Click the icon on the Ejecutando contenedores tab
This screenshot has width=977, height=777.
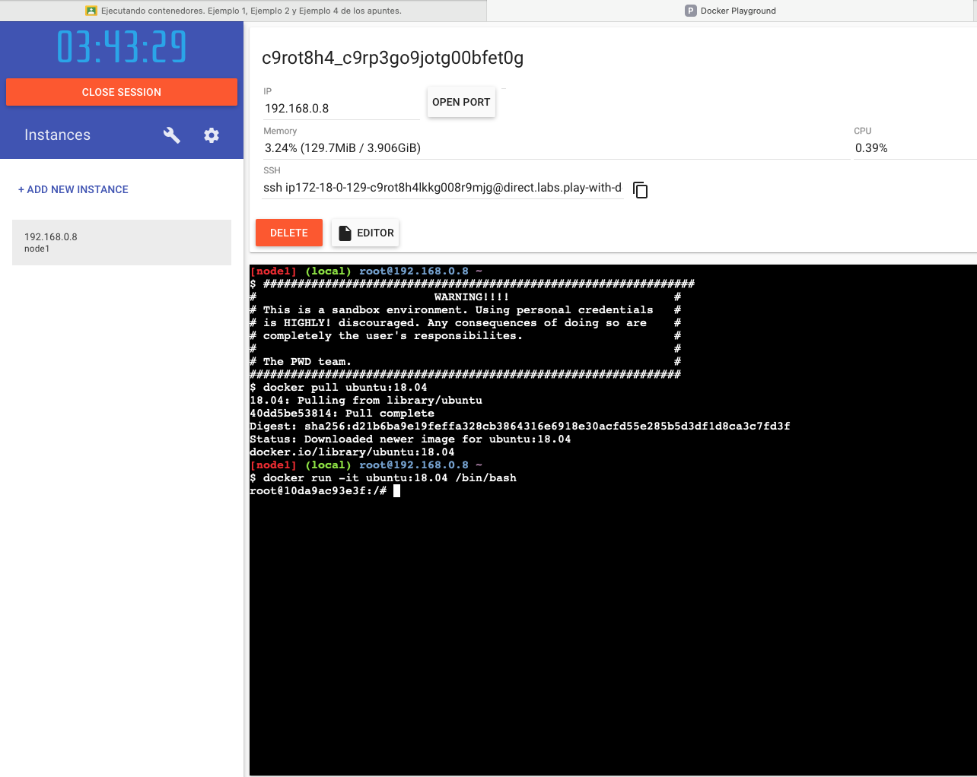point(92,10)
